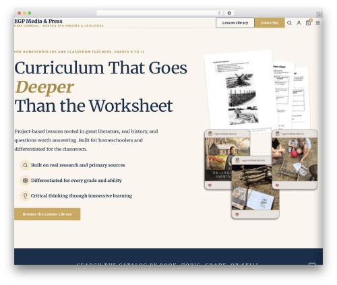Open the cabin book cover Instagram card
Viewport: 337px width, 285px height.
(218, 160)
